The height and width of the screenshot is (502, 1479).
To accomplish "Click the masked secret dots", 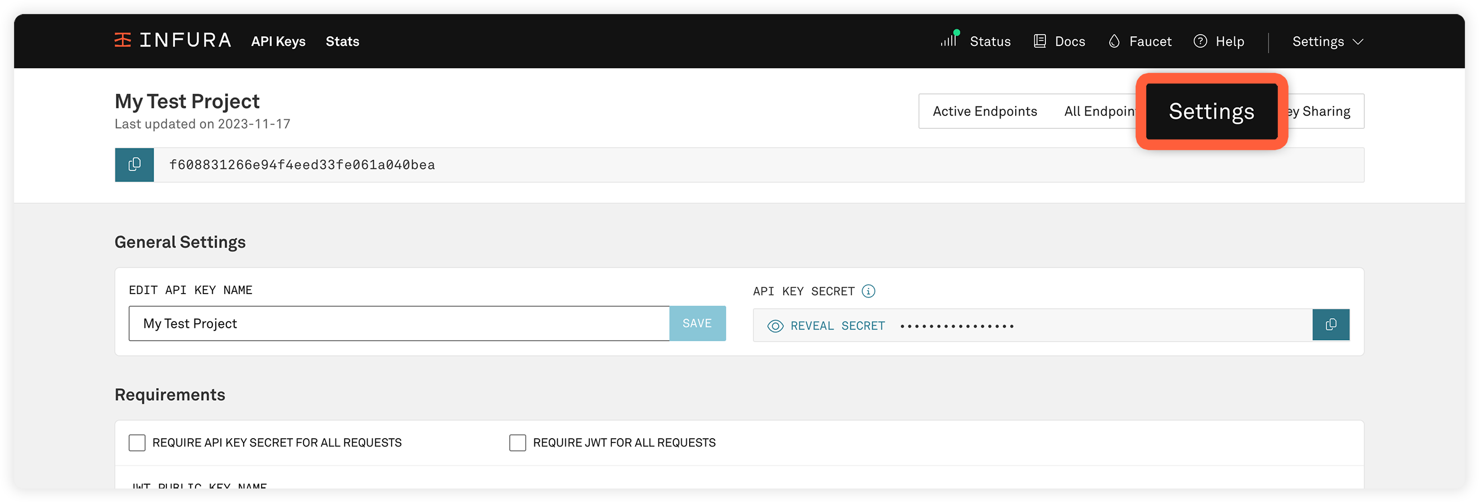I will (956, 326).
